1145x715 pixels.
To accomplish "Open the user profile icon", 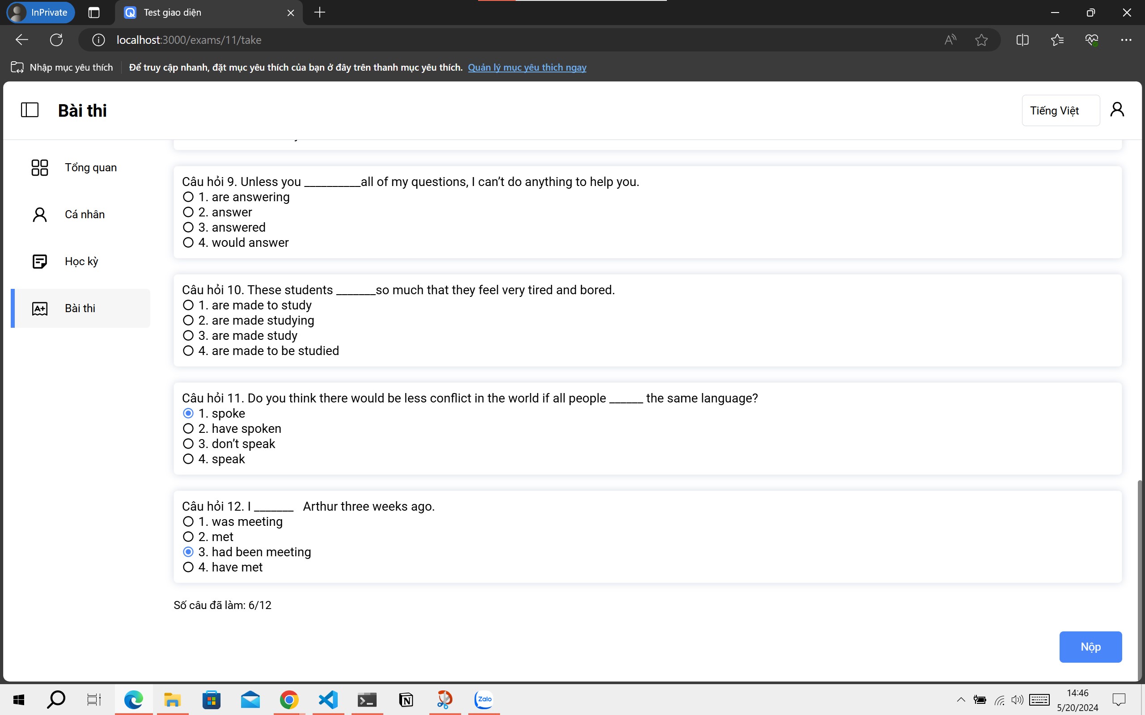I will [x=1117, y=110].
